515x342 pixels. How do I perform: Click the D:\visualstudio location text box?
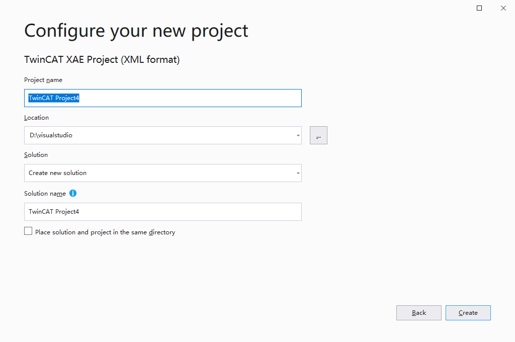tap(159, 135)
